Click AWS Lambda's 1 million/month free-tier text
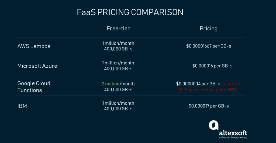Image resolution: width=276 pixels, height=143 pixels. coord(118,43)
